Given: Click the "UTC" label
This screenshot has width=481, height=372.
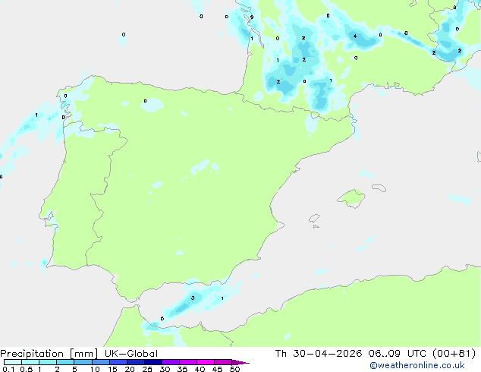Looking at the screenshot, I should coord(417,354).
